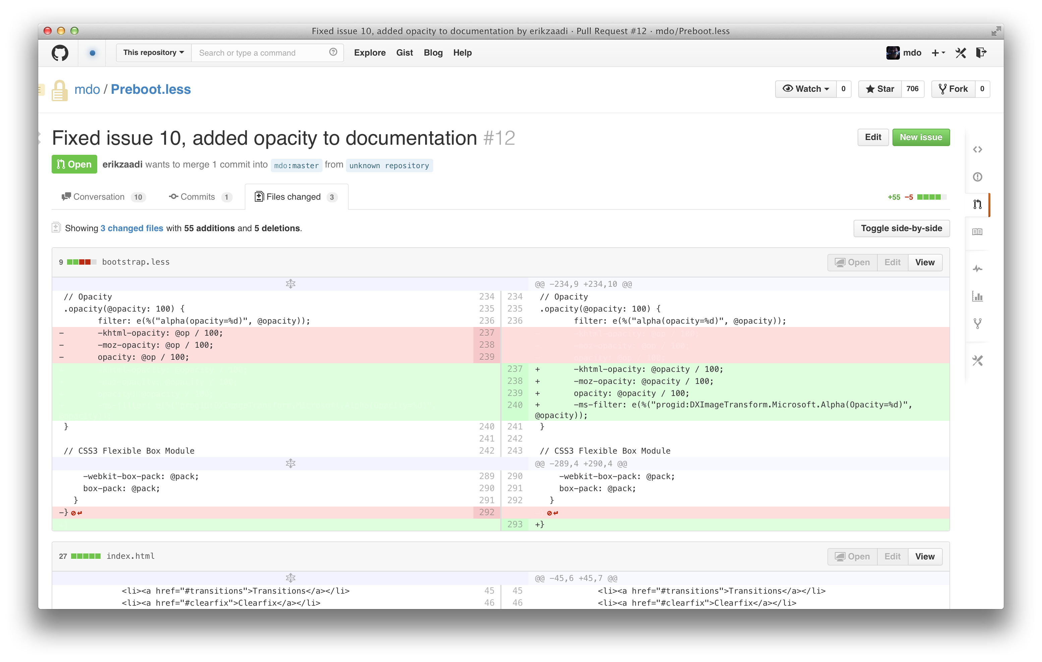Open the Code section in repository sidebar
The width and height of the screenshot is (1042, 662).
tap(978, 149)
